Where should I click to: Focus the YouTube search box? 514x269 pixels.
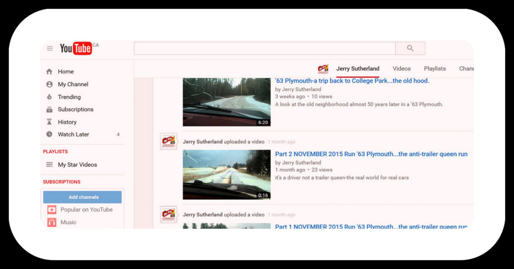click(264, 48)
